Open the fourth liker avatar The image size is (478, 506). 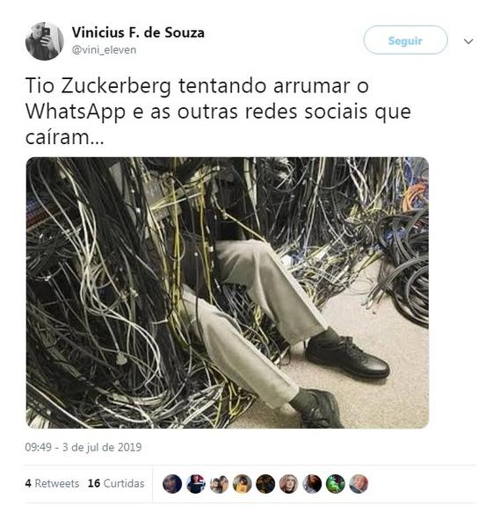click(x=242, y=484)
